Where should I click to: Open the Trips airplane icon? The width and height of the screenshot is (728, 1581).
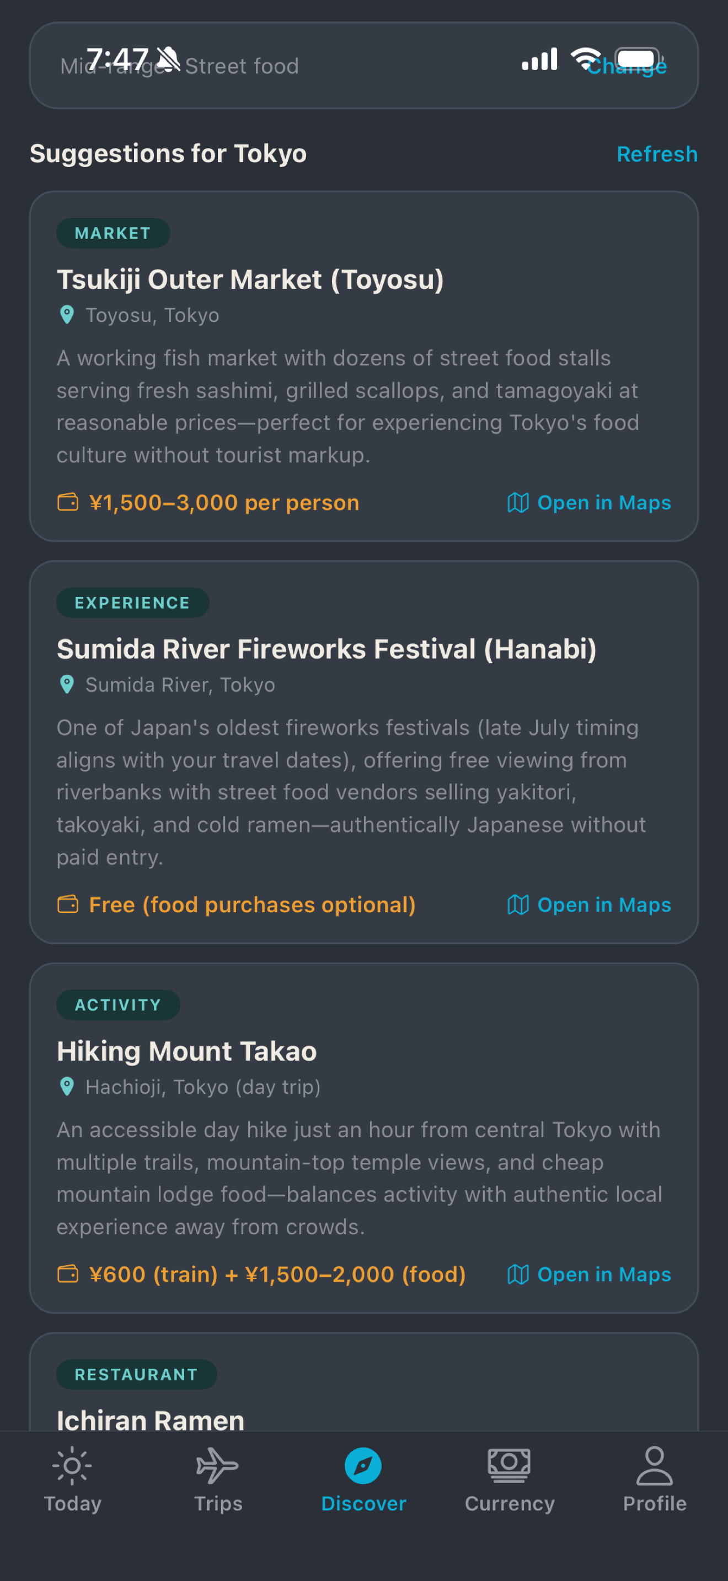(x=218, y=1466)
